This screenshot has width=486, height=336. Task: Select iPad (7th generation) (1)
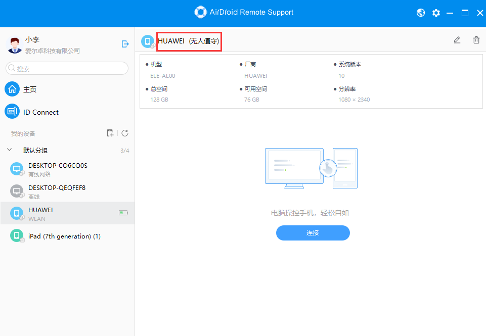pos(67,236)
